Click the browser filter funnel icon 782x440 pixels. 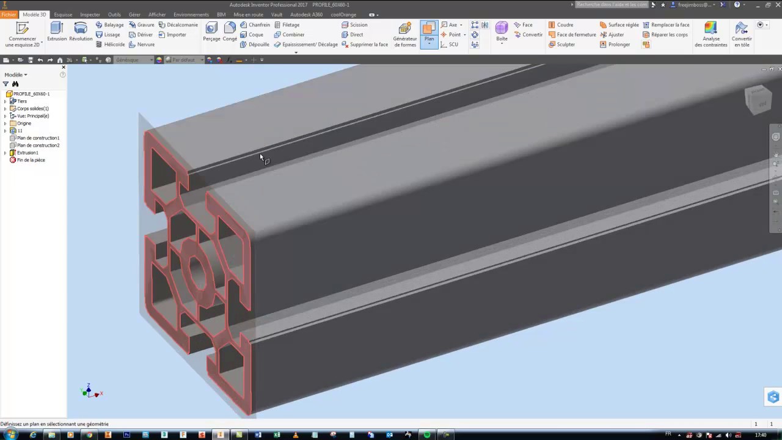[6, 84]
